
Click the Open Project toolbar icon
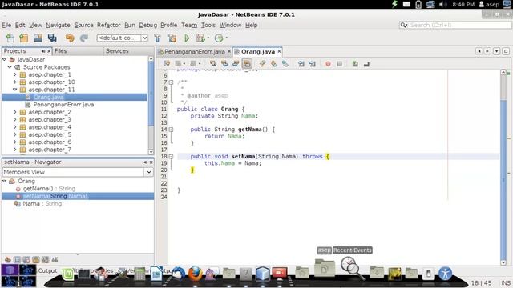38,38
